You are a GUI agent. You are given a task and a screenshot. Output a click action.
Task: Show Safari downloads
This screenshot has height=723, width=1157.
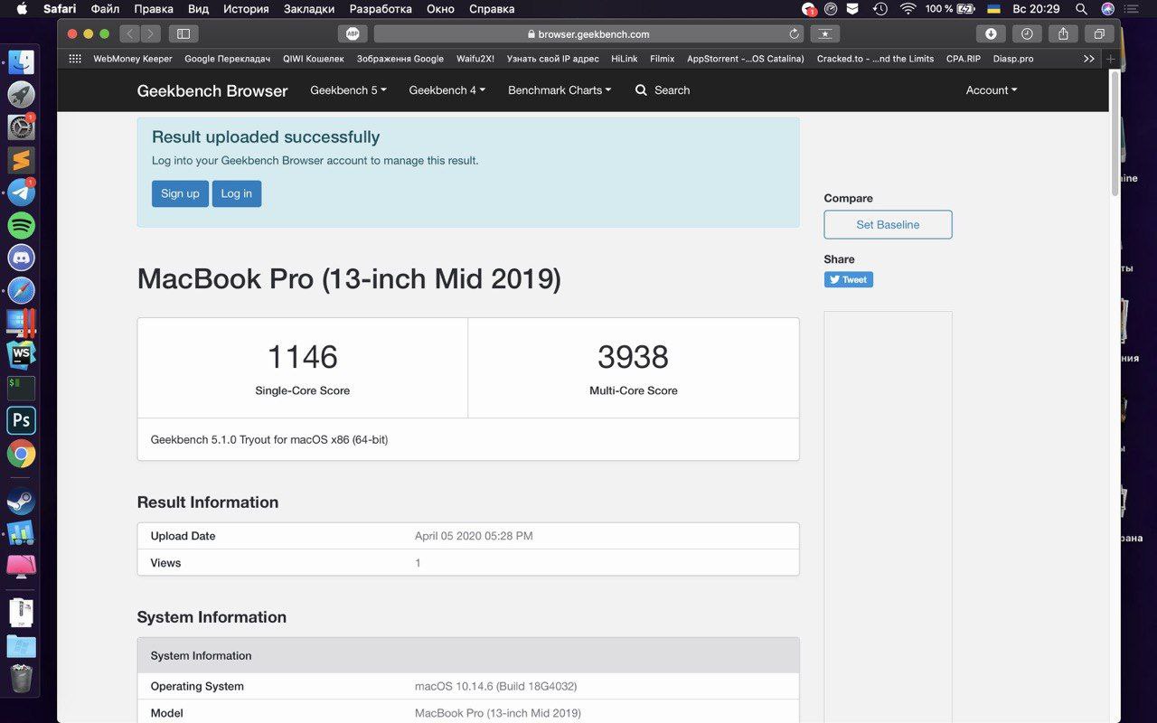point(991,33)
